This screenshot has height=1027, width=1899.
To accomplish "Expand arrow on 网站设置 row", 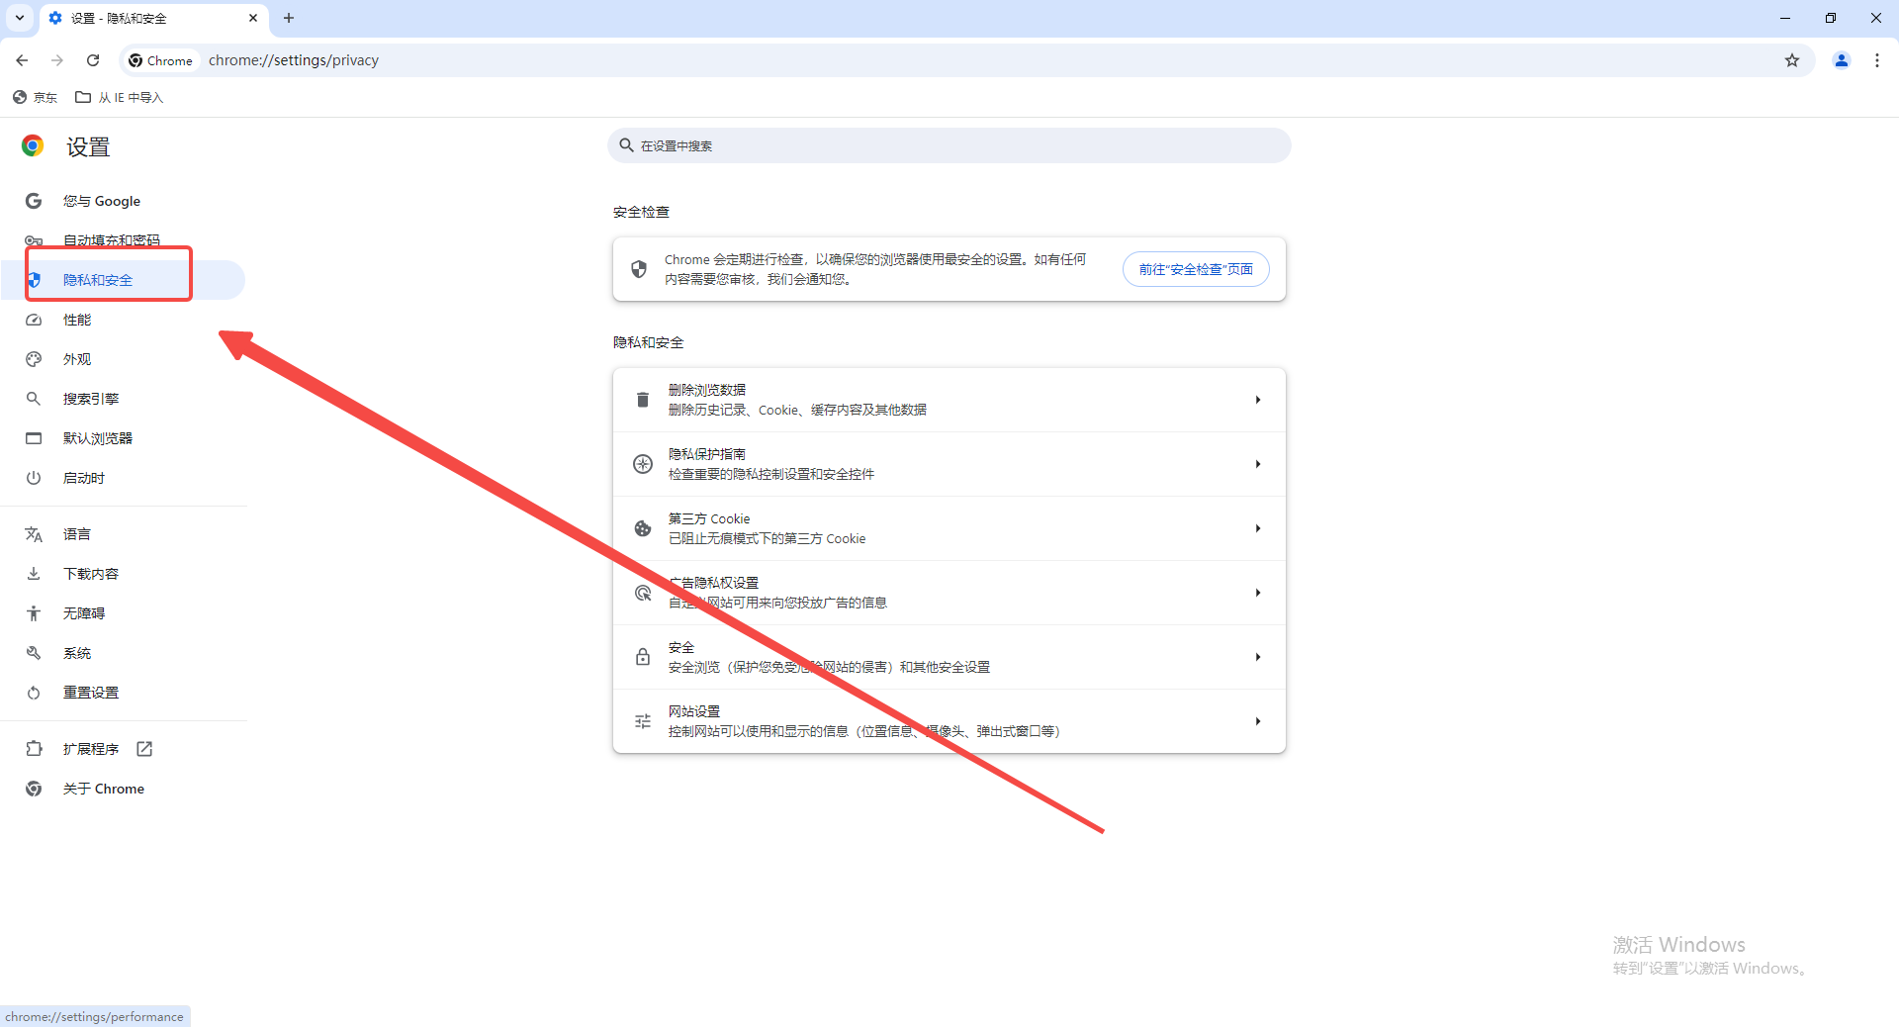I will click(x=1258, y=721).
